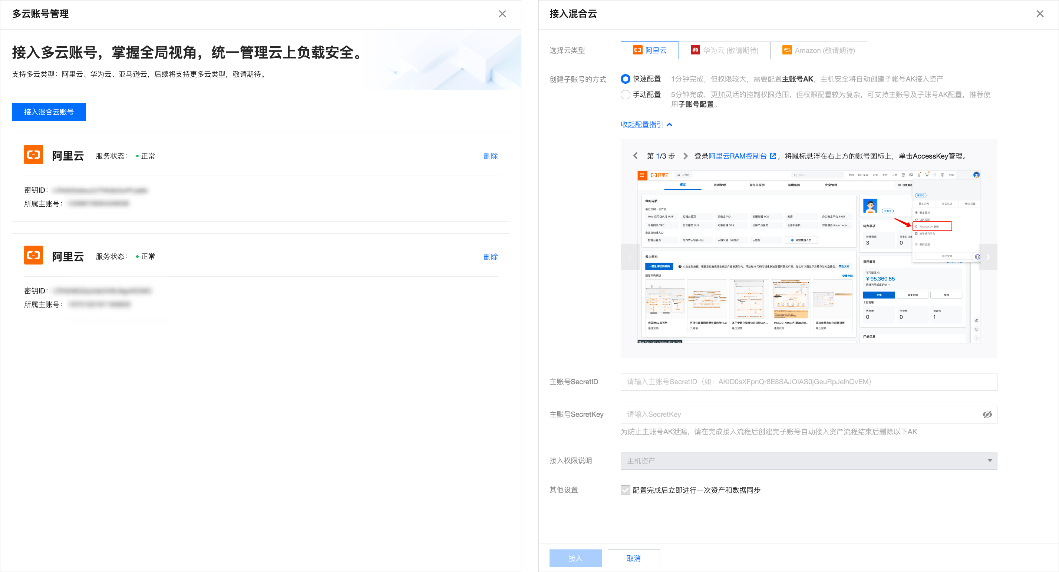This screenshot has width=1059, height=572.
Task: Click the carousel right arrow on guide image
Action: (988, 257)
